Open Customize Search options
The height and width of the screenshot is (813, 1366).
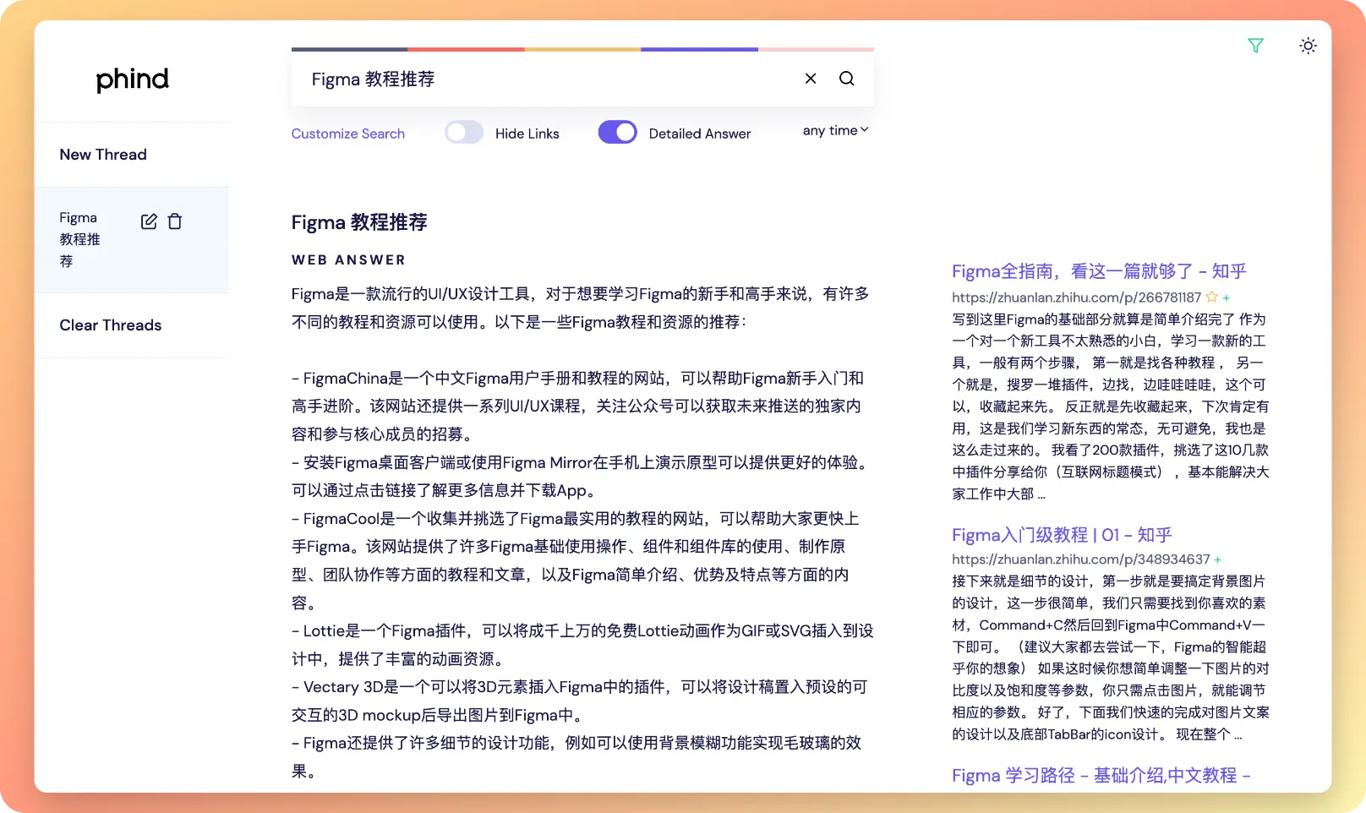(347, 134)
